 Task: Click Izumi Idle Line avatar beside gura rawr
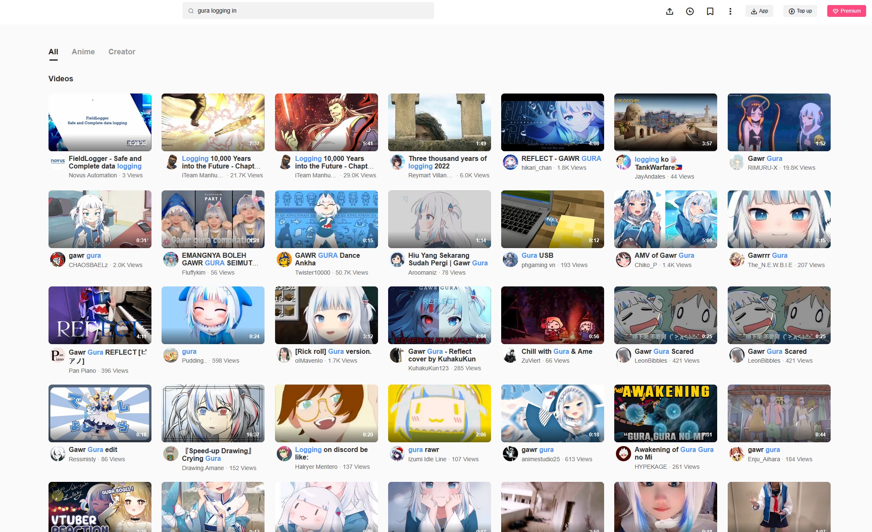pos(397,453)
